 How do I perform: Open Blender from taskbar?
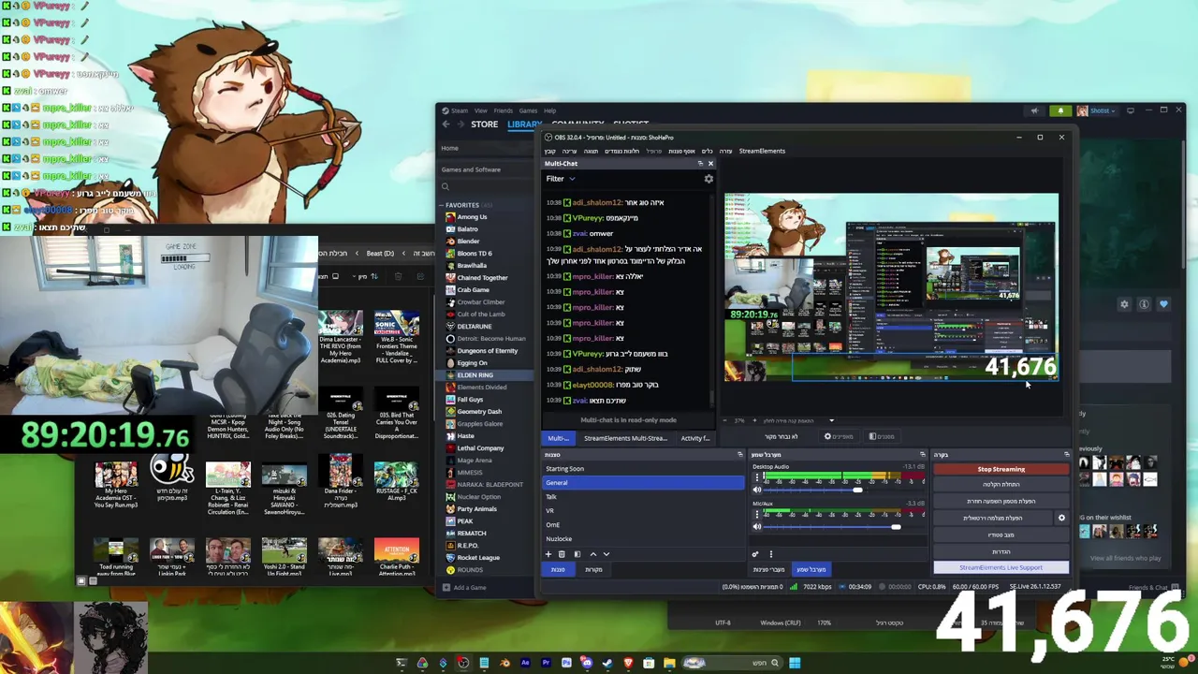coord(504,663)
